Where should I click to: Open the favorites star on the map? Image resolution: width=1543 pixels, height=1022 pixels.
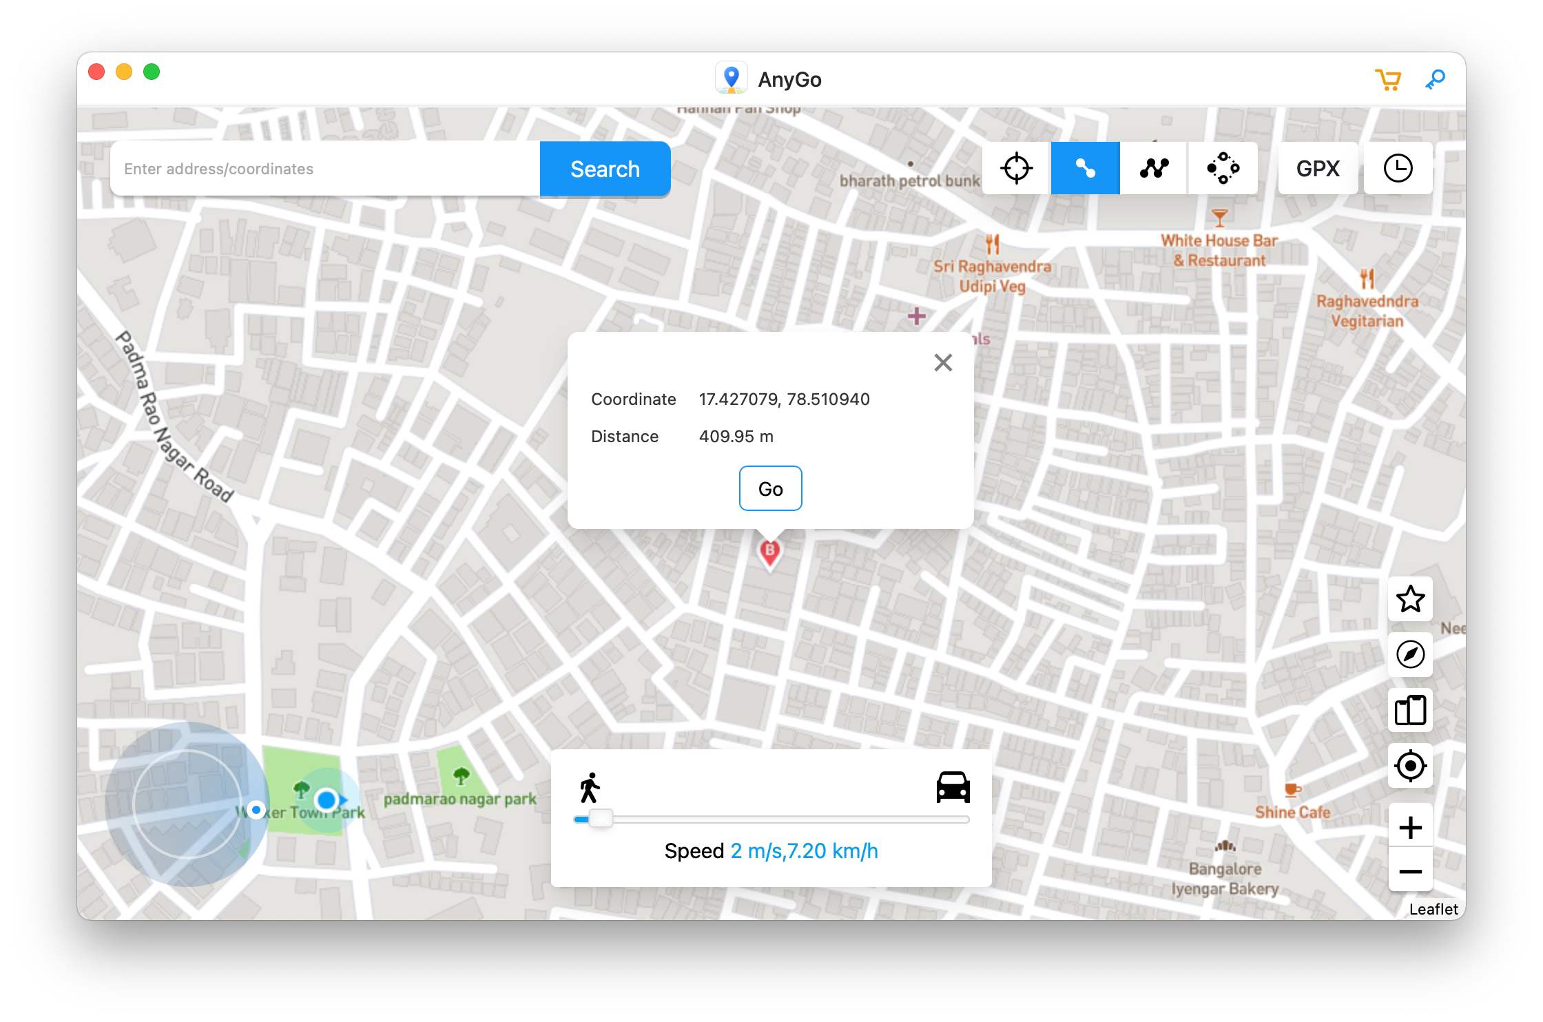point(1411,600)
